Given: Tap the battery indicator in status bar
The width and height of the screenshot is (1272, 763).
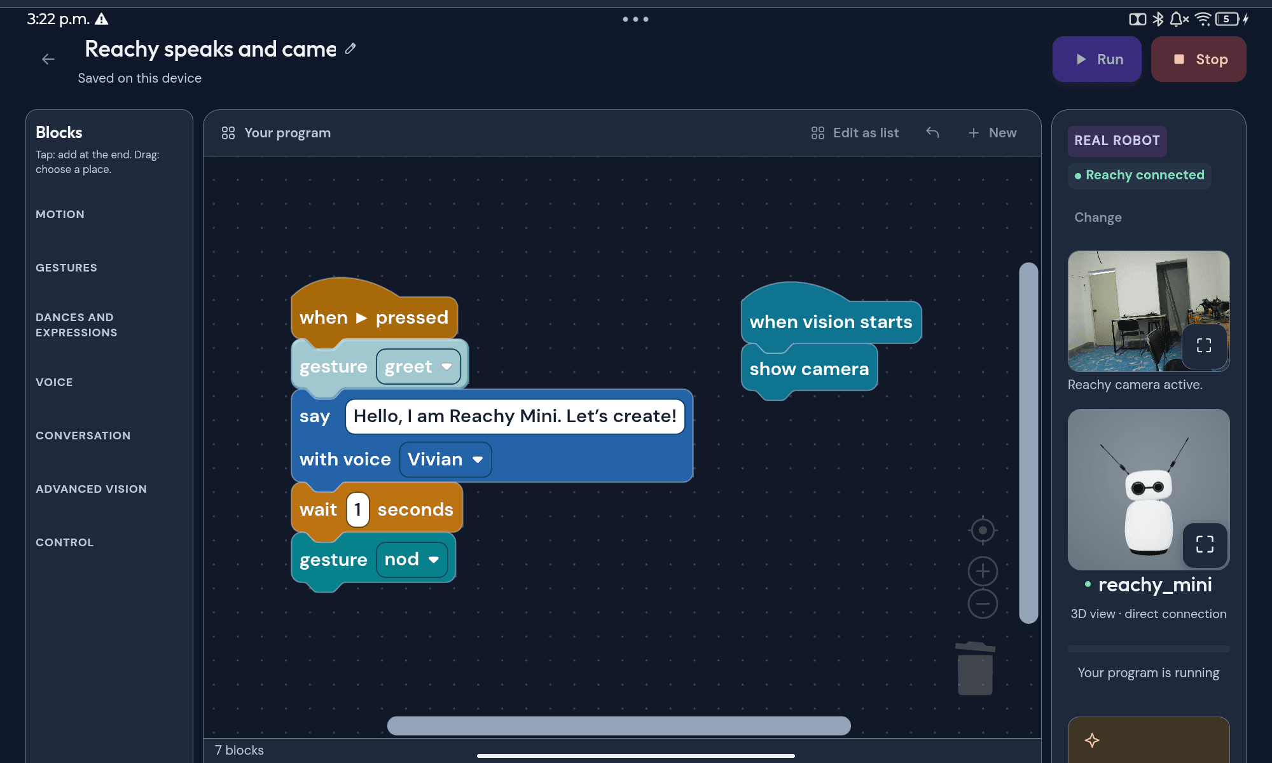Looking at the screenshot, I should [x=1227, y=19].
